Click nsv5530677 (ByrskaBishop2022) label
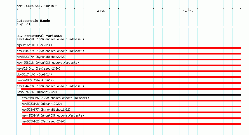 [x=46, y=110]
